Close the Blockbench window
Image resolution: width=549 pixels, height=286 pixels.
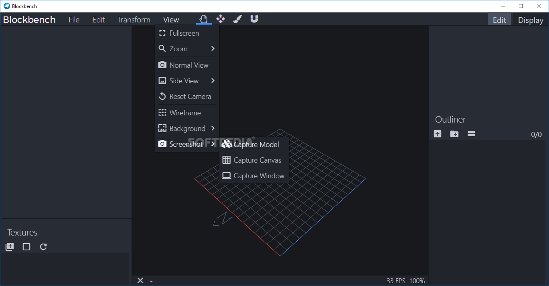tap(539, 6)
